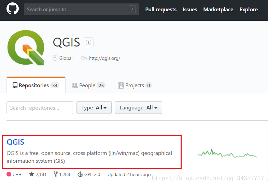Open the Language: All dropdown
The image size is (268, 185).
(138, 107)
